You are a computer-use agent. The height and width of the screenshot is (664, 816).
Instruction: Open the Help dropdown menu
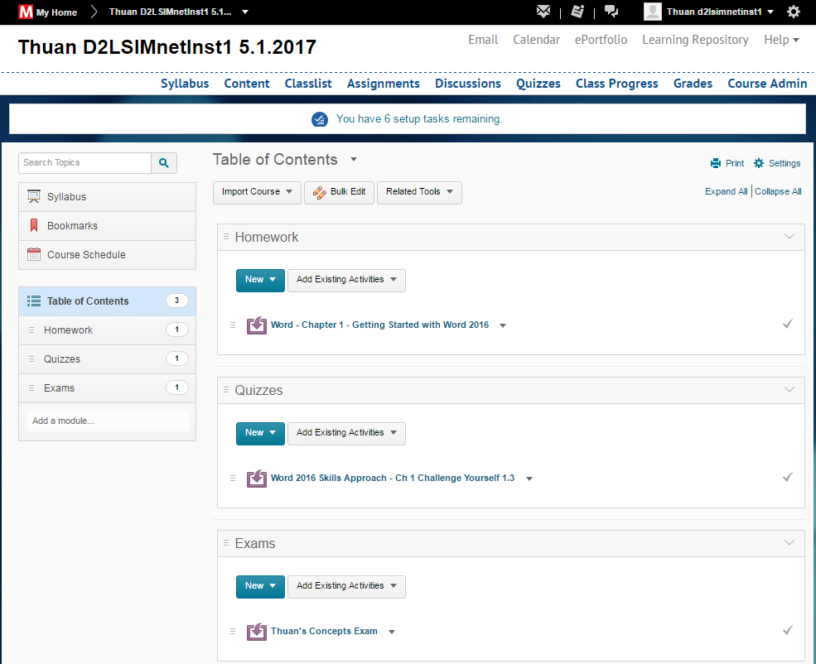(x=781, y=40)
